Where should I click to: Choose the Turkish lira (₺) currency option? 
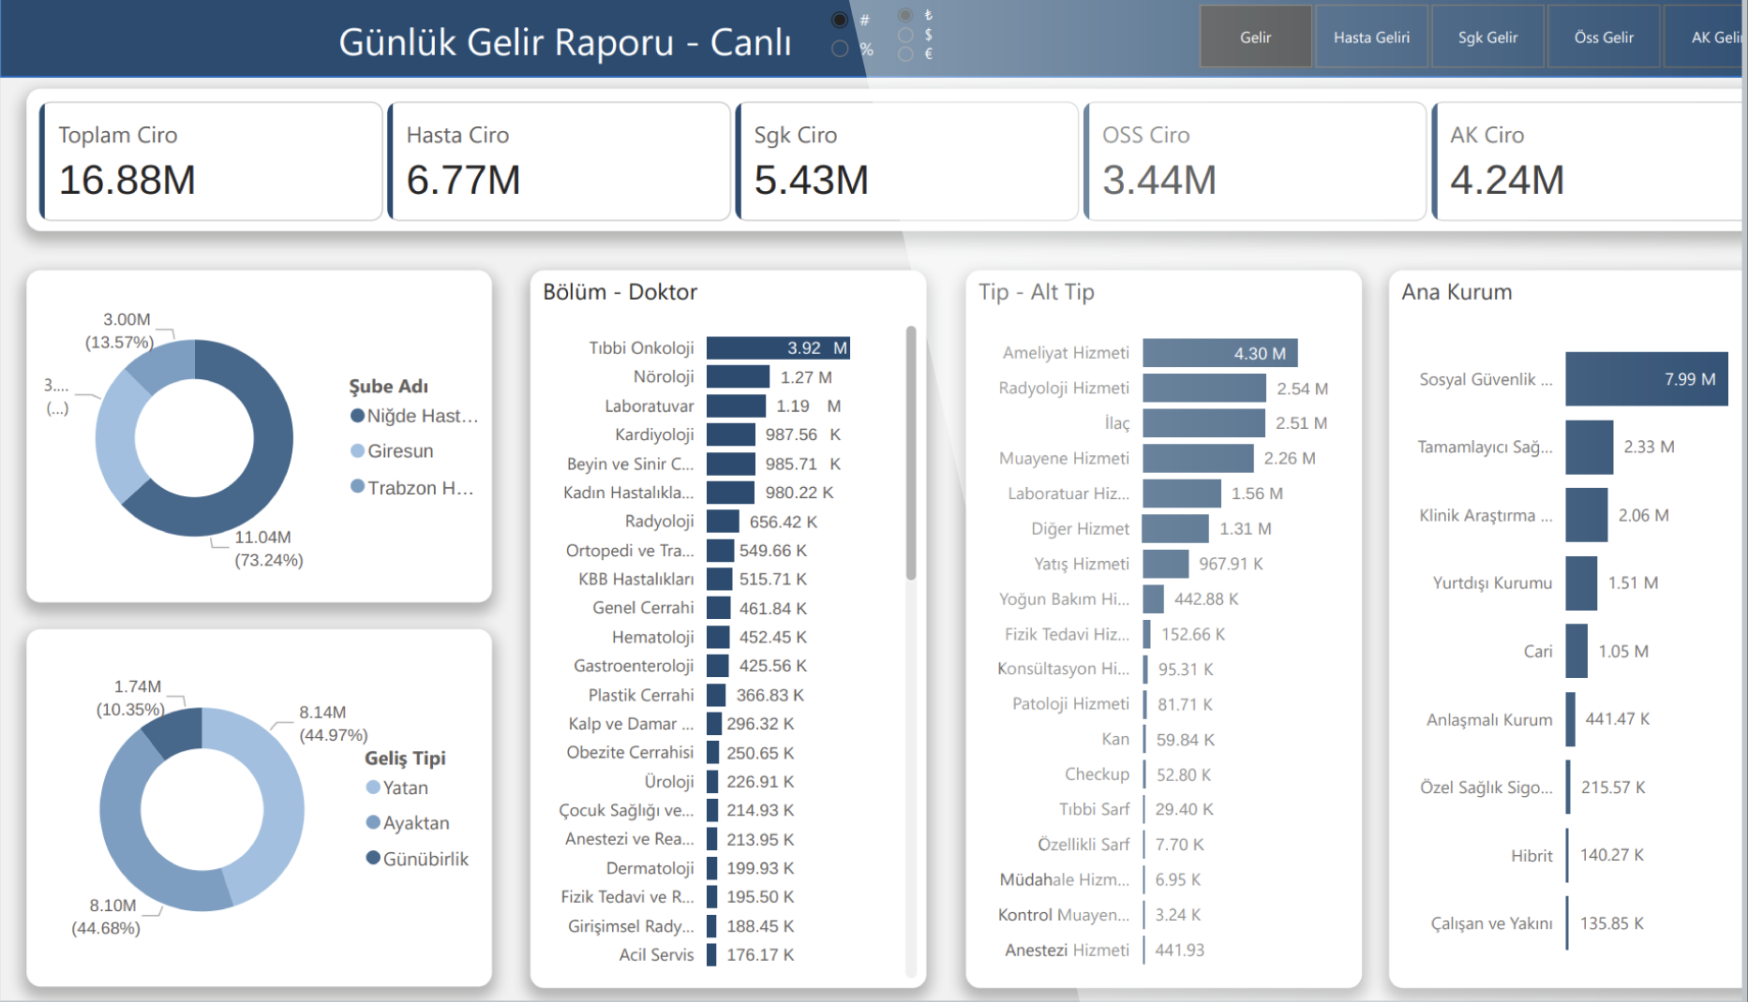point(905,15)
